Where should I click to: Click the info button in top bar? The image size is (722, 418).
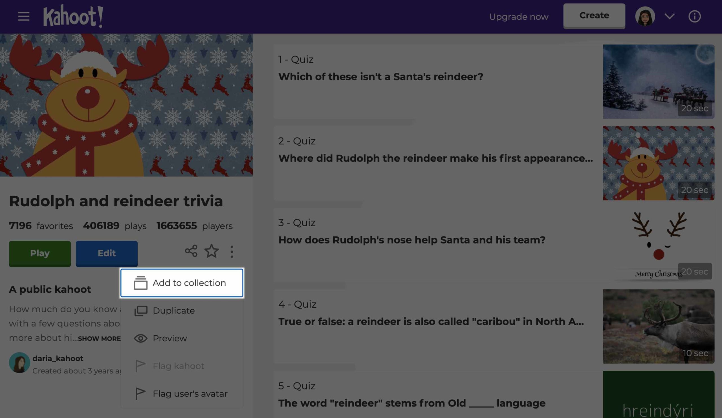695,16
